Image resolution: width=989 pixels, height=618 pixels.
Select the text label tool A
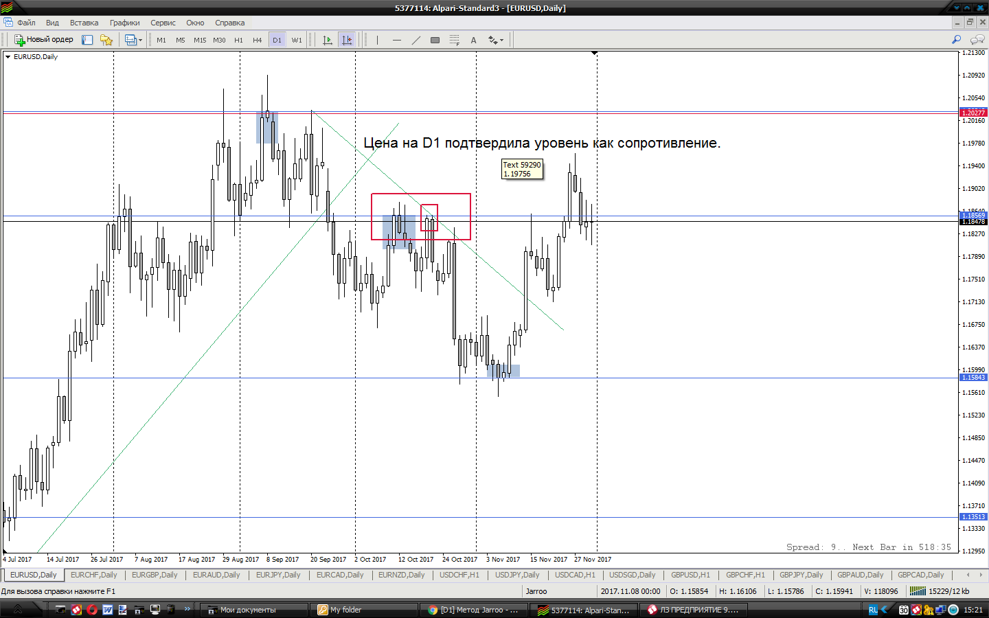[x=473, y=40]
